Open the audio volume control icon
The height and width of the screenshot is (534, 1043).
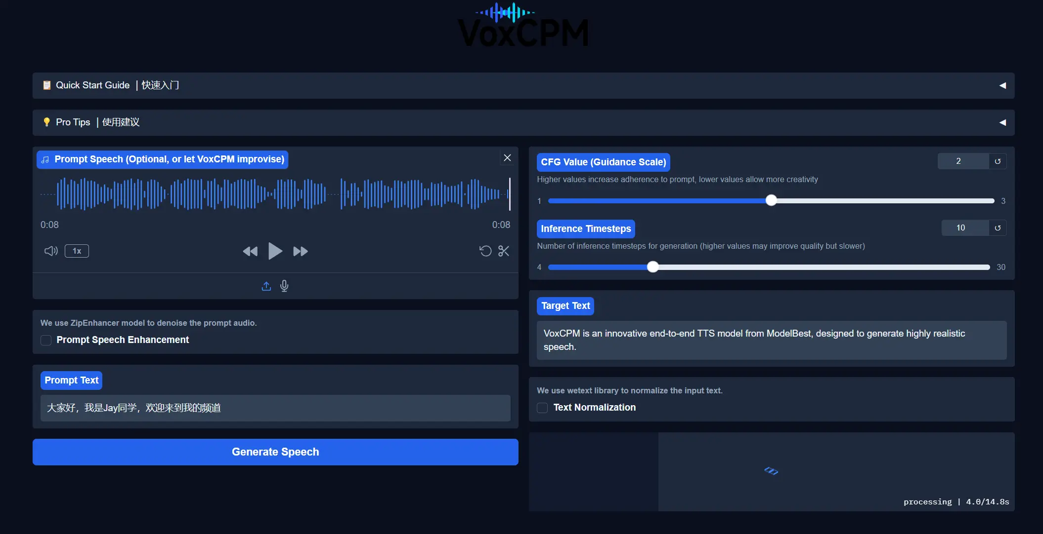coord(51,251)
